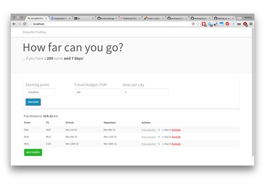
Task: Click the 'Mar 11th 15' departure cell
Action: pyautogui.click(x=110, y=137)
